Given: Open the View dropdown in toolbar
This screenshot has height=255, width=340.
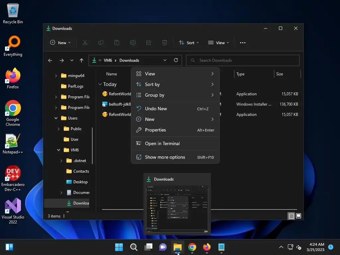Looking at the screenshot, I should click(x=218, y=43).
